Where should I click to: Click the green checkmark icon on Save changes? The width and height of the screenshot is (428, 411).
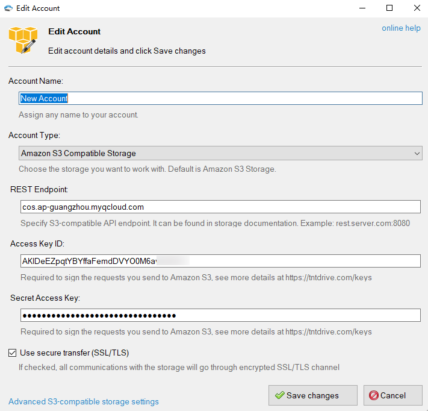[279, 395]
